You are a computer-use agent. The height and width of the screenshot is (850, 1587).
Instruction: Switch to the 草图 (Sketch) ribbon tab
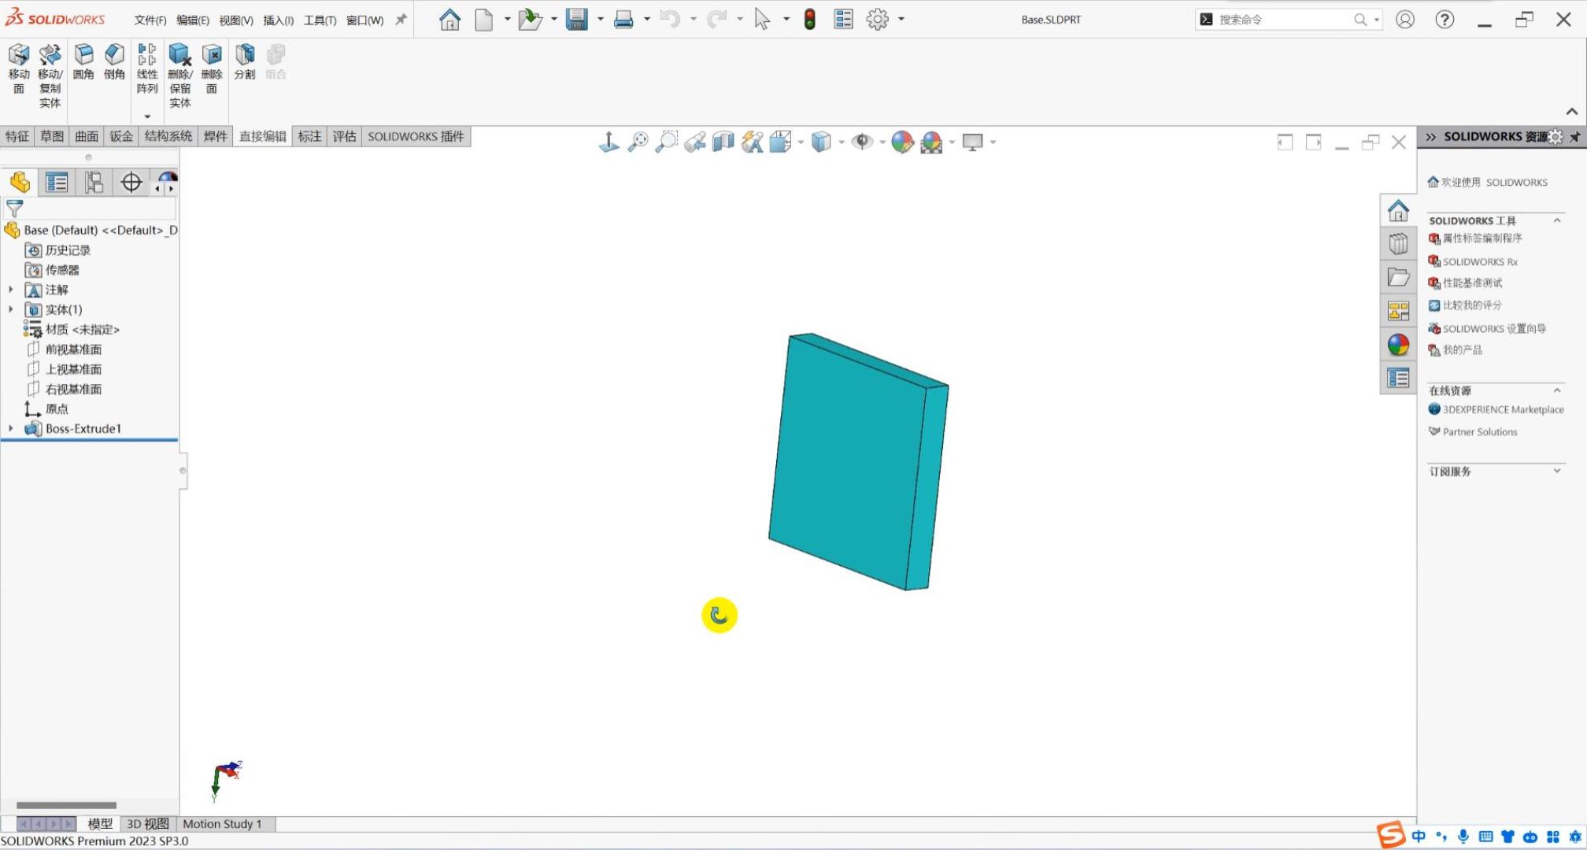[x=52, y=136]
